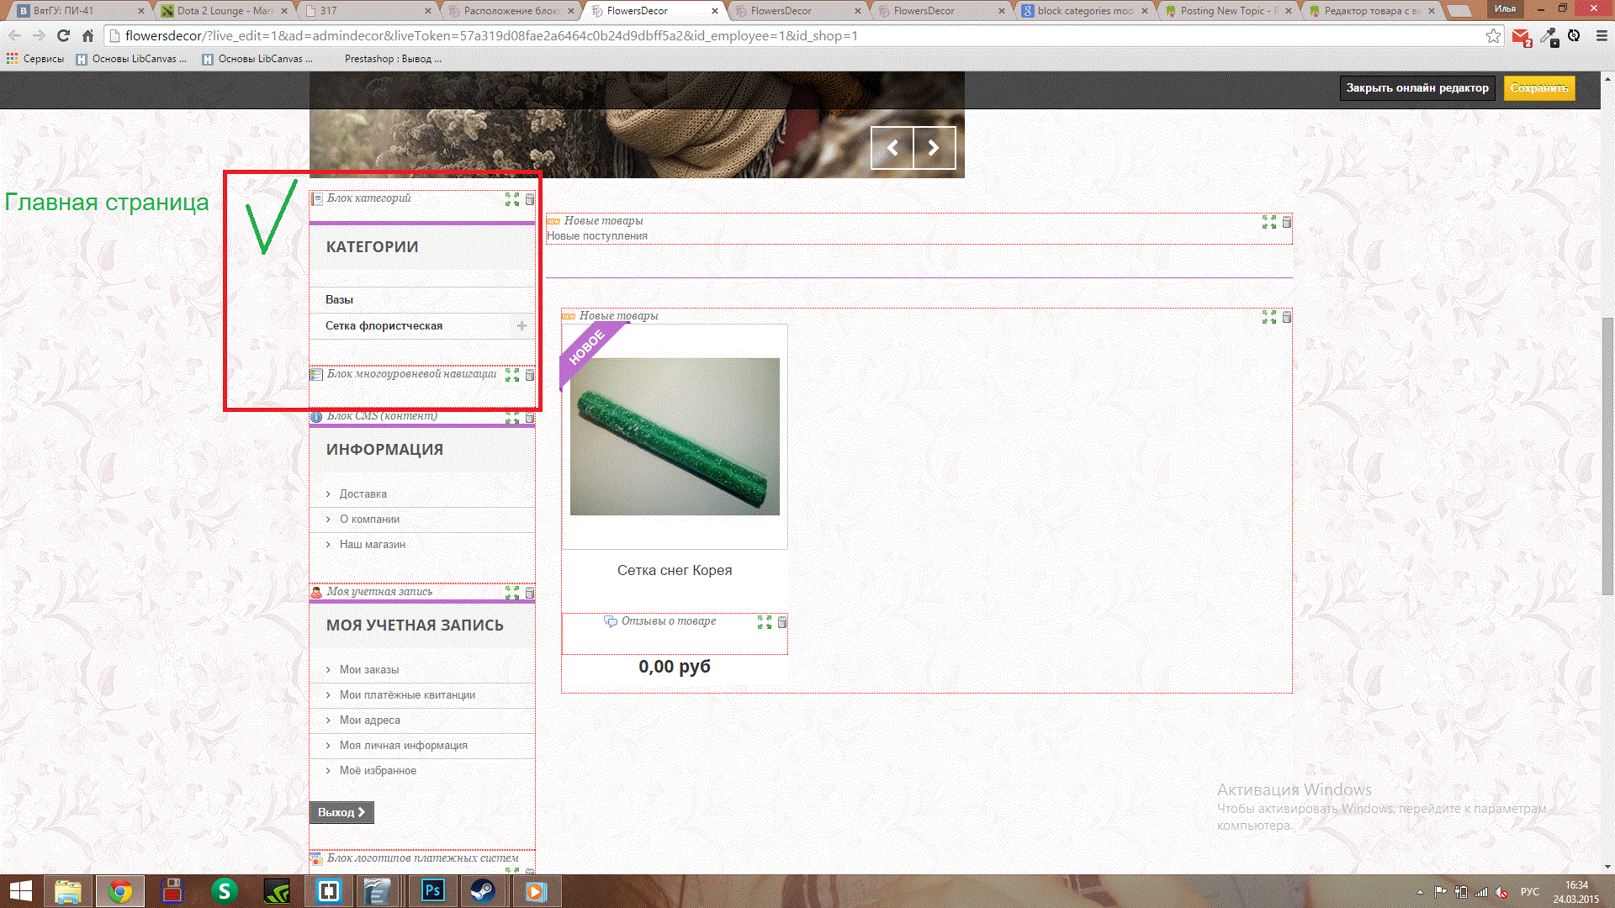
Task: Click Закрыть онлайн редактор button
Action: click(x=1416, y=87)
